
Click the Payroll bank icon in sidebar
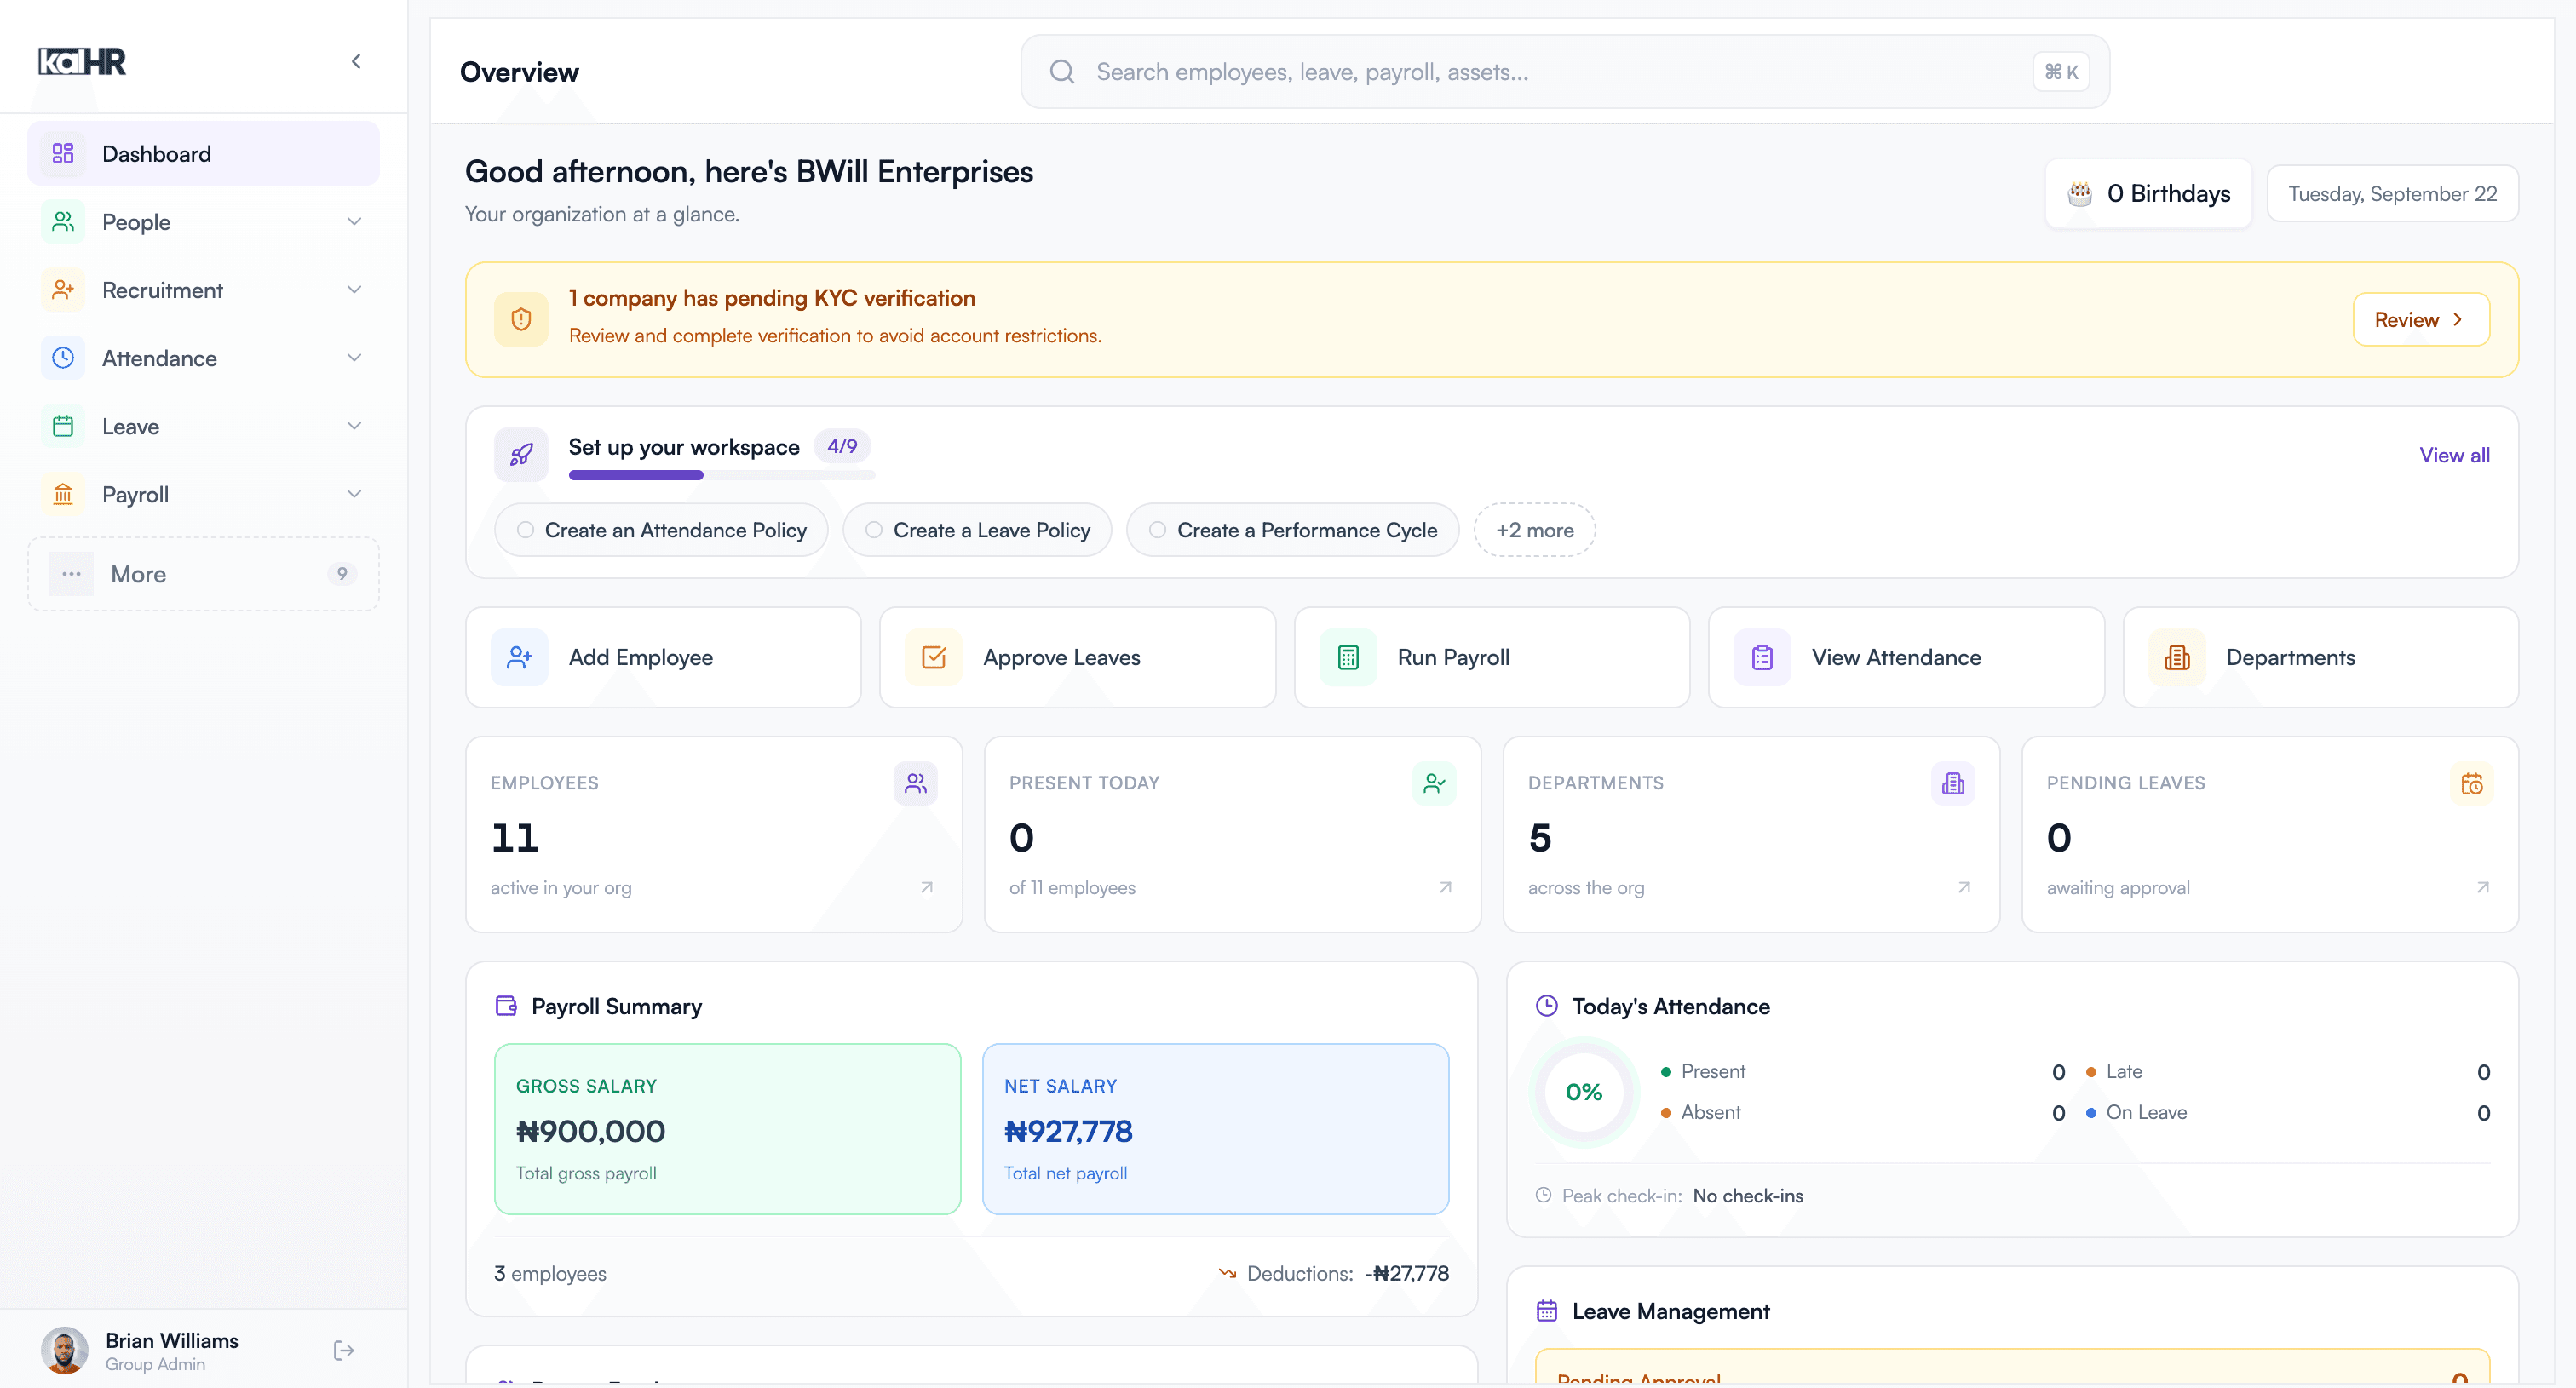coord(63,494)
